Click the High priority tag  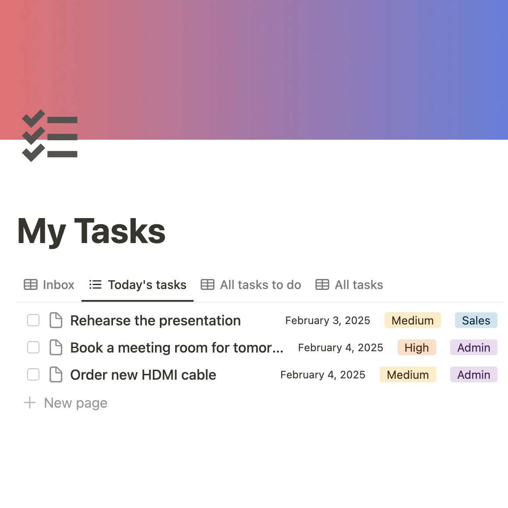[x=416, y=348]
